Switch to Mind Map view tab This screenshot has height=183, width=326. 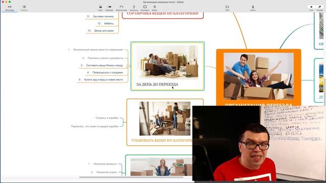pos(9,8)
